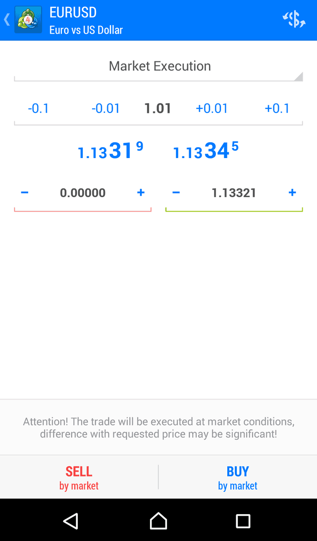Open the Market Execution order type dropdown
Screen dimensions: 317x541
pos(158,66)
